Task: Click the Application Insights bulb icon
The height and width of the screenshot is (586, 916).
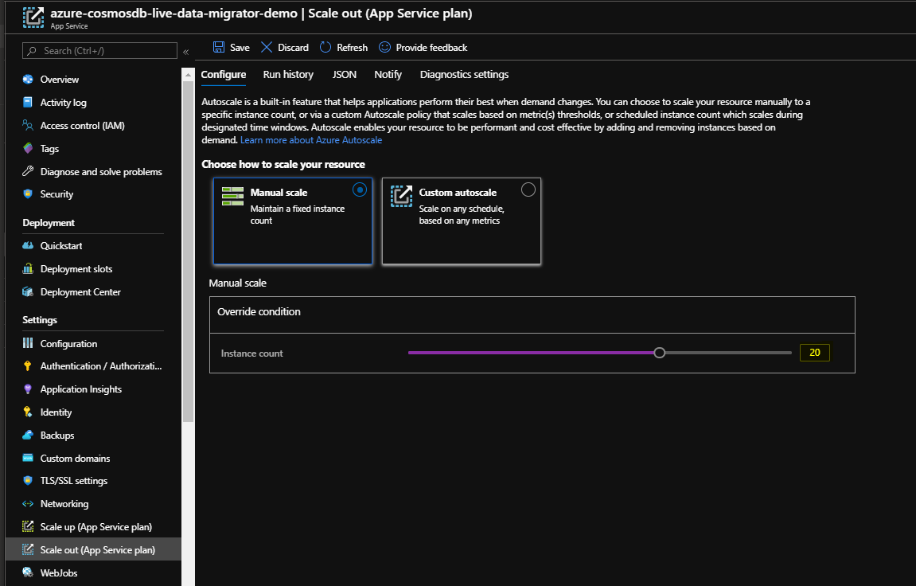Action: point(28,389)
